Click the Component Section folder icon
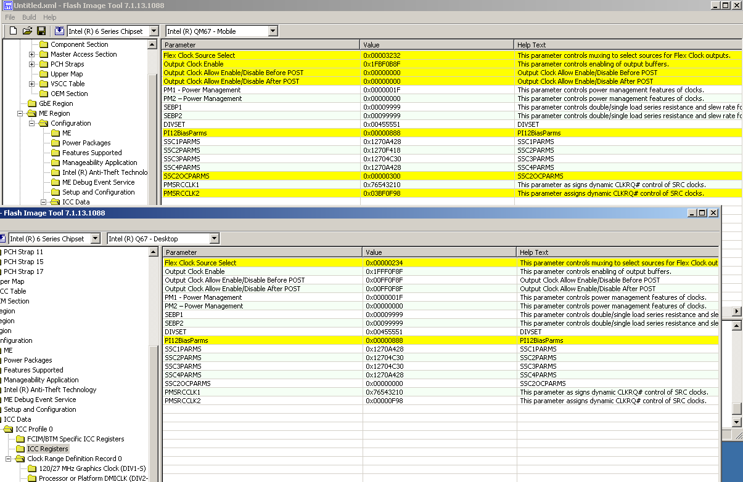The height and width of the screenshot is (482, 743). pyautogui.click(x=44, y=44)
